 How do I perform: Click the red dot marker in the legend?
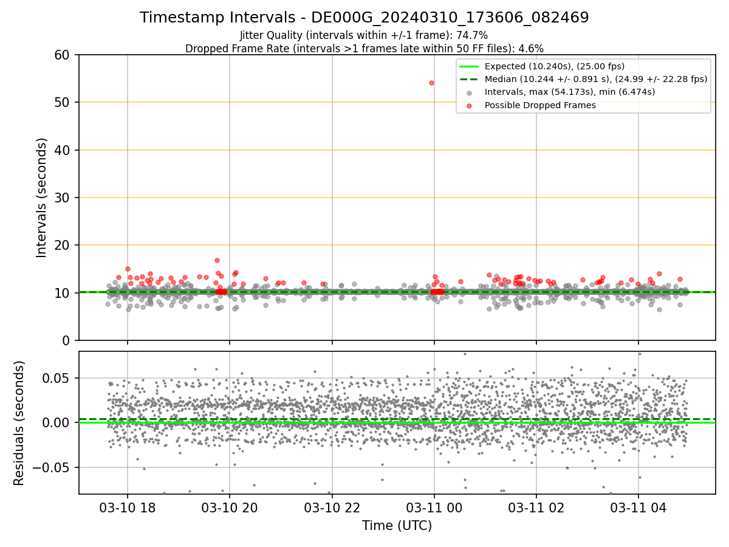click(x=469, y=105)
